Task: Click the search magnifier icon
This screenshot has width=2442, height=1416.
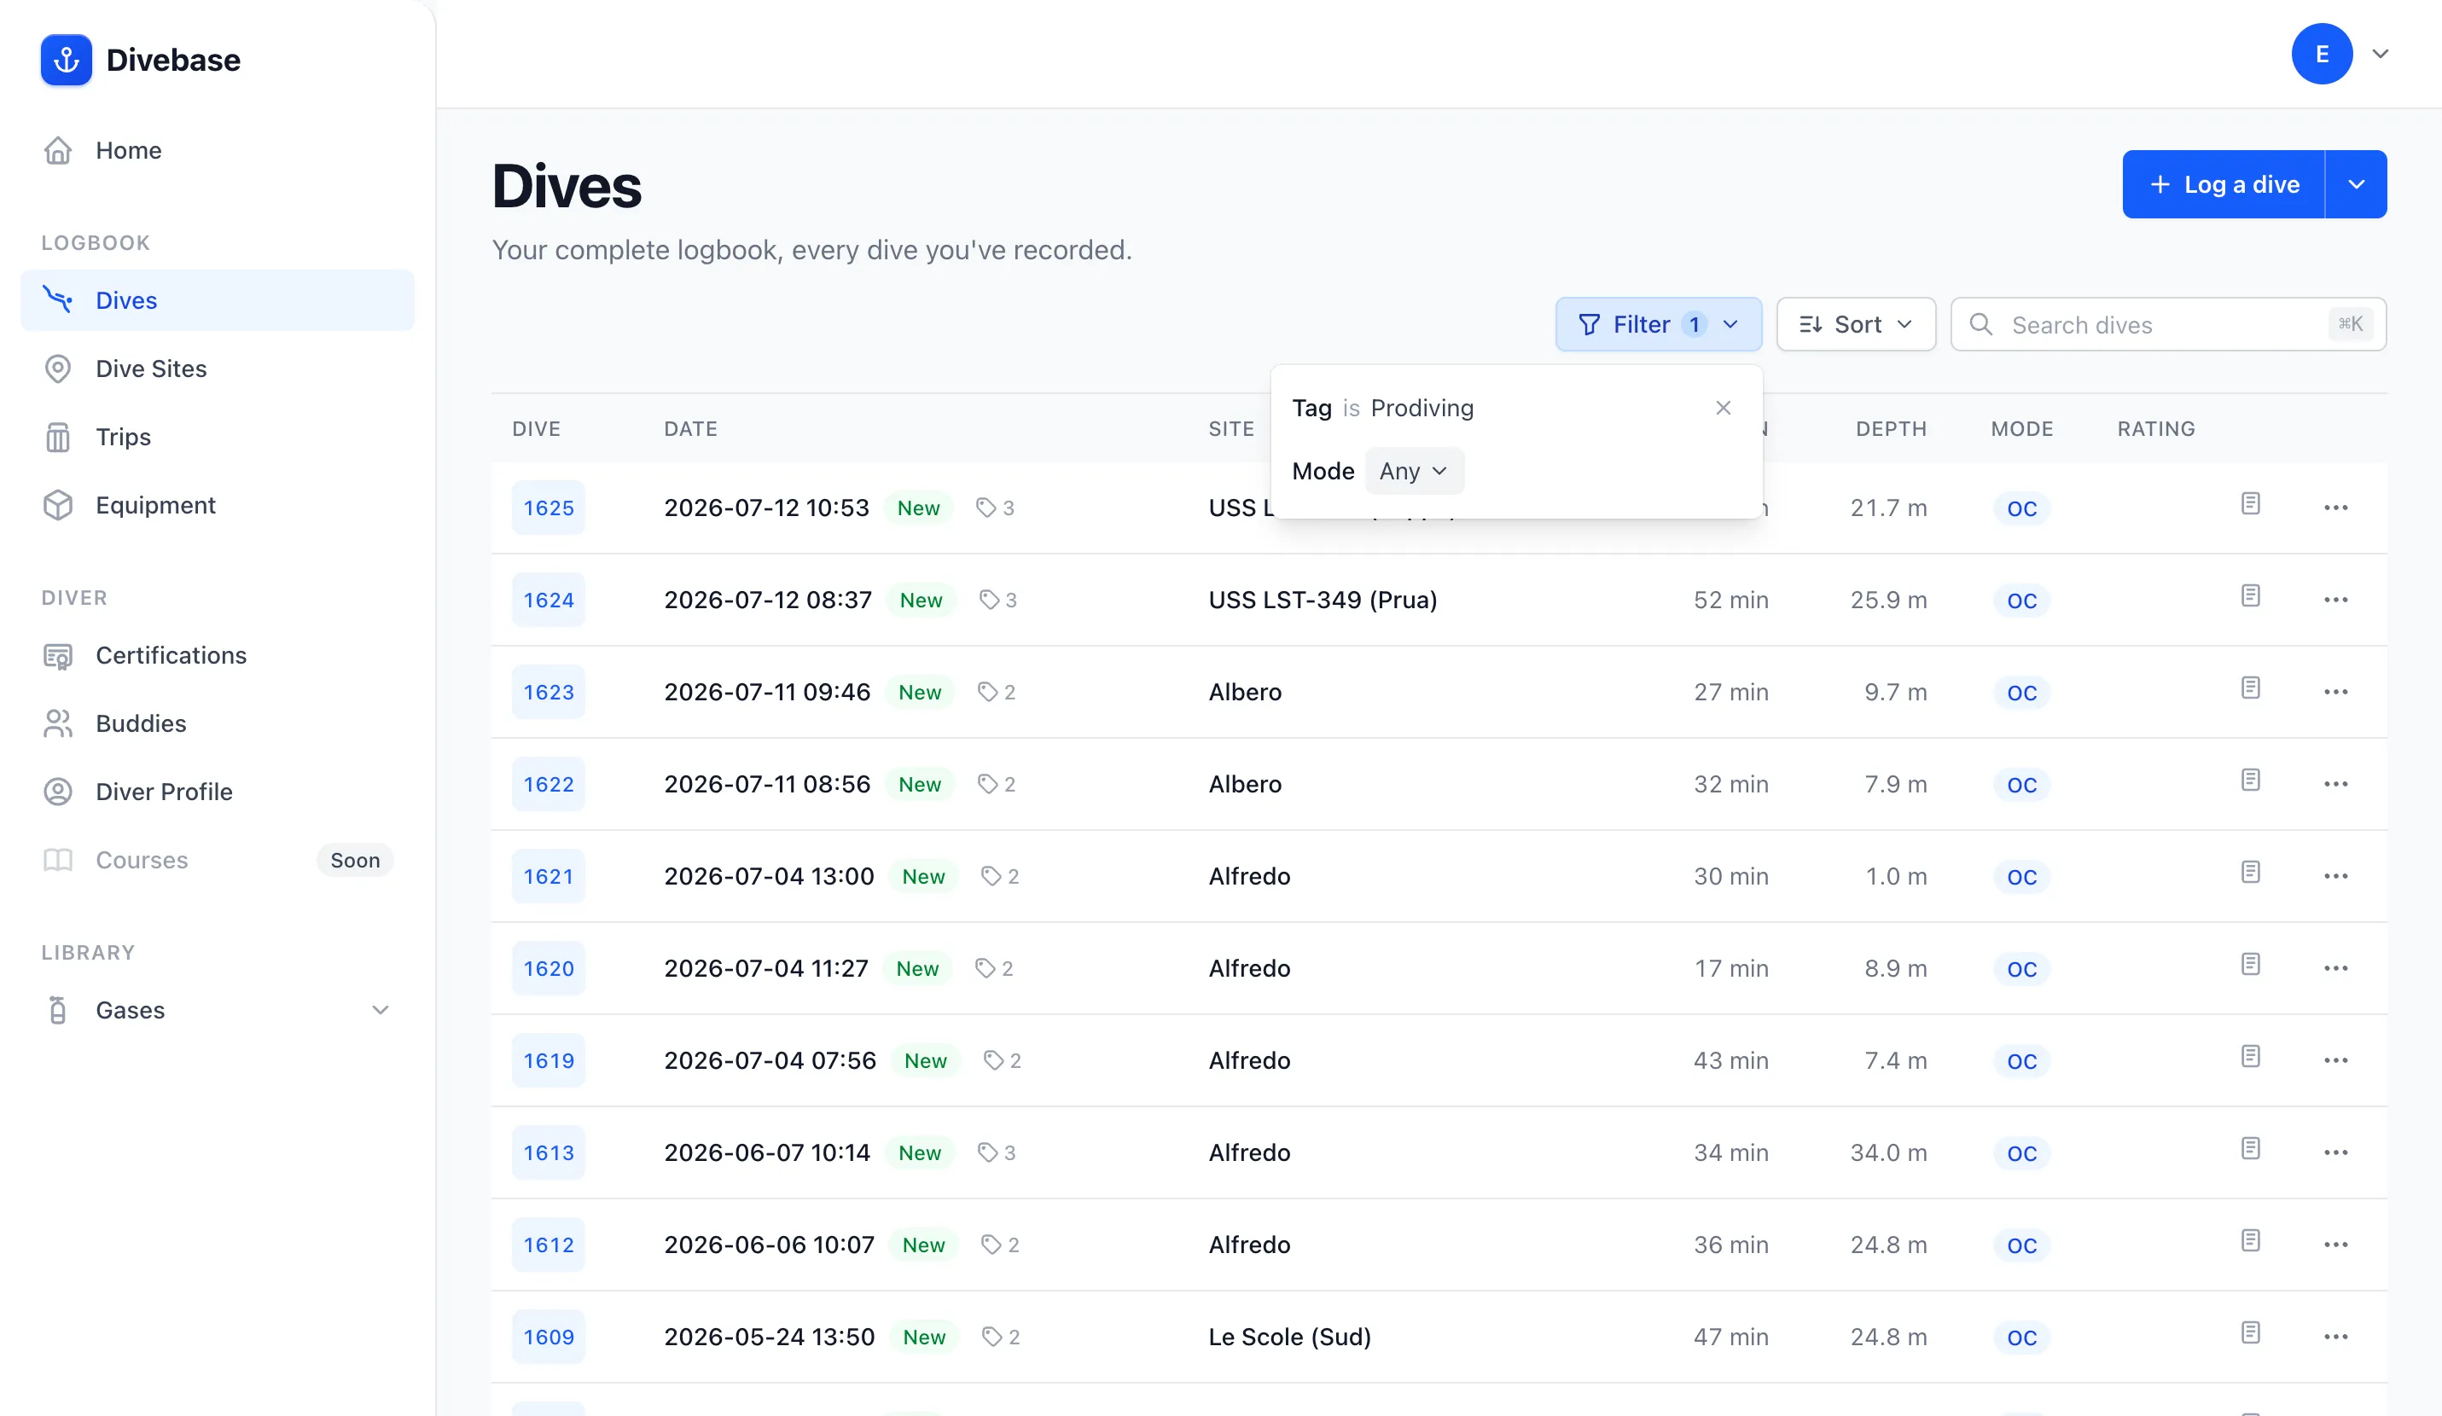Action: (x=1980, y=324)
